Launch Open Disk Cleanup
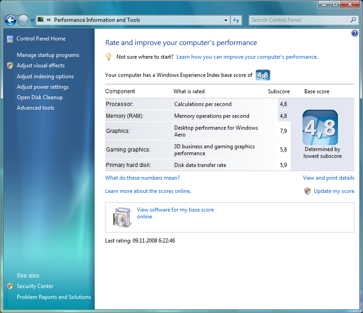Screen dimensions: 363x313 point(40,97)
